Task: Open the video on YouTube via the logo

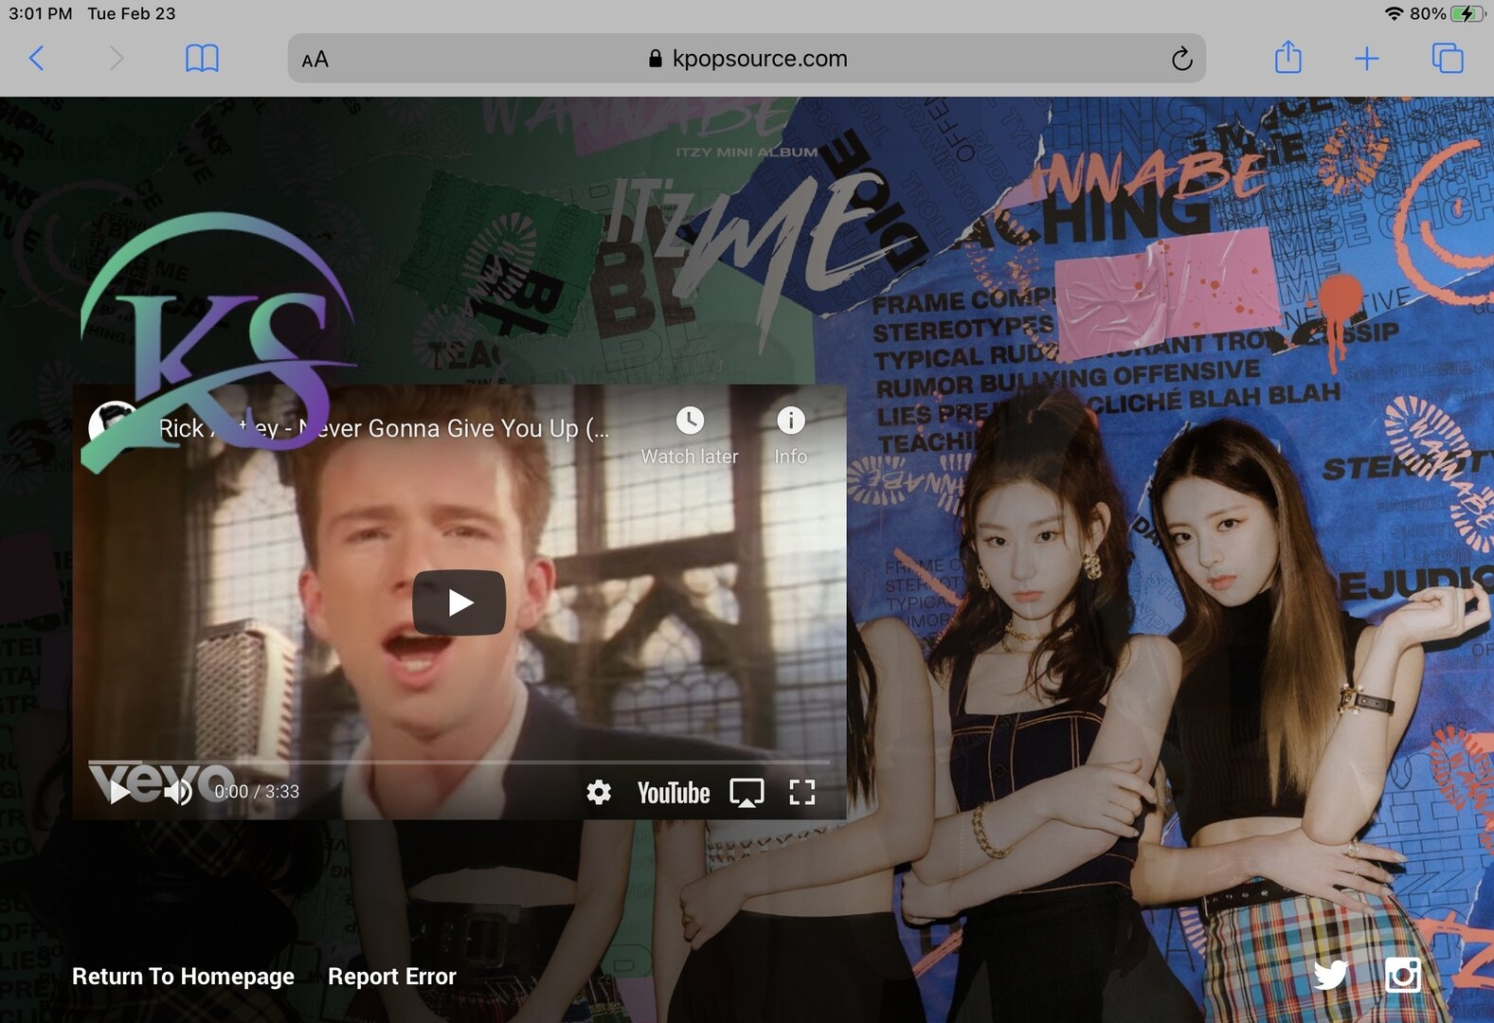Action: click(674, 793)
